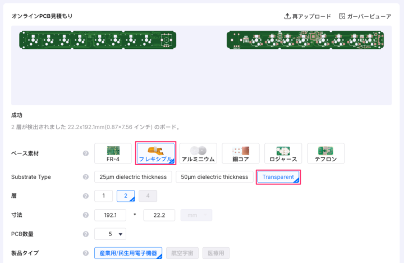Choose 1 layer option

pyautogui.click(x=103, y=196)
